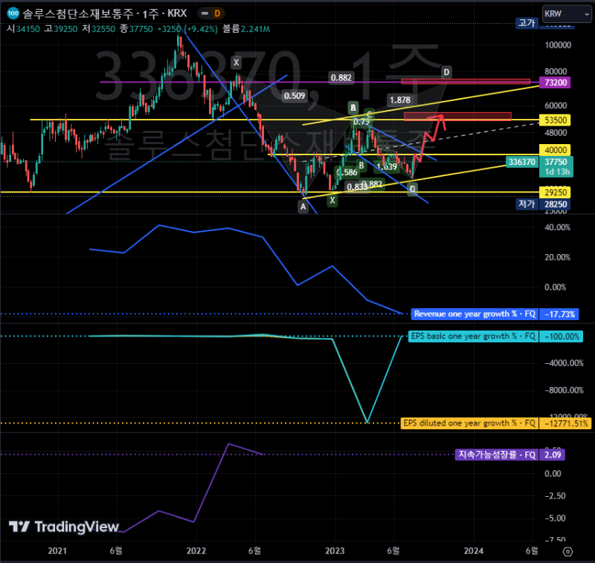Open the KRW currency dropdown
Screen dimensions: 595x563
pos(567,14)
